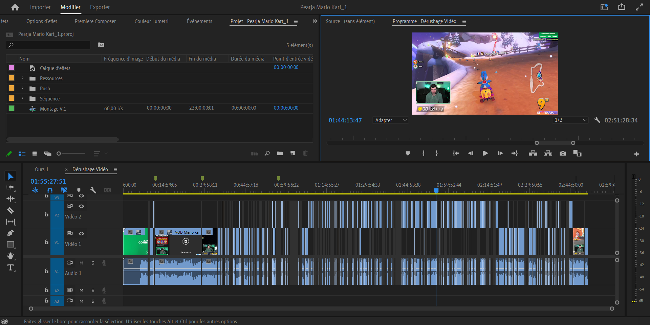Open program monitor wrench settings
This screenshot has height=325, width=650.
tap(597, 120)
